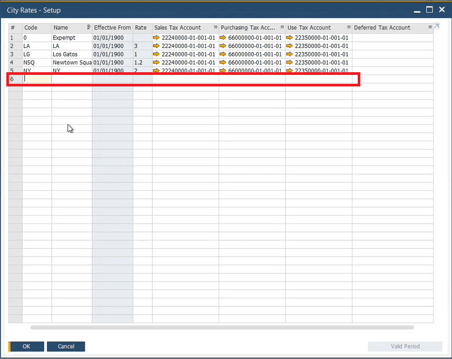This screenshot has height=359, width=452.
Task: Click the City Rates - Setup title bar
Action: coord(33,10)
